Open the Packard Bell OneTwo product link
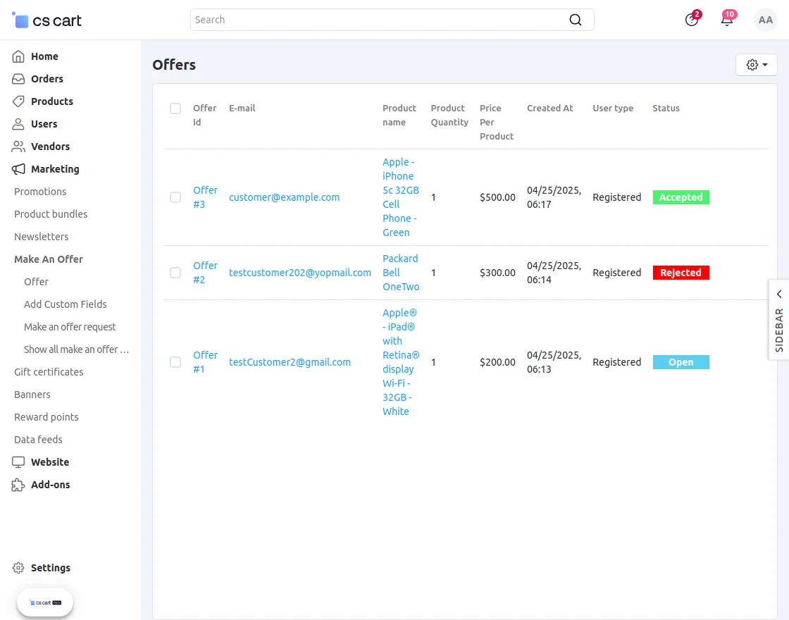This screenshot has width=789, height=620. pos(401,273)
